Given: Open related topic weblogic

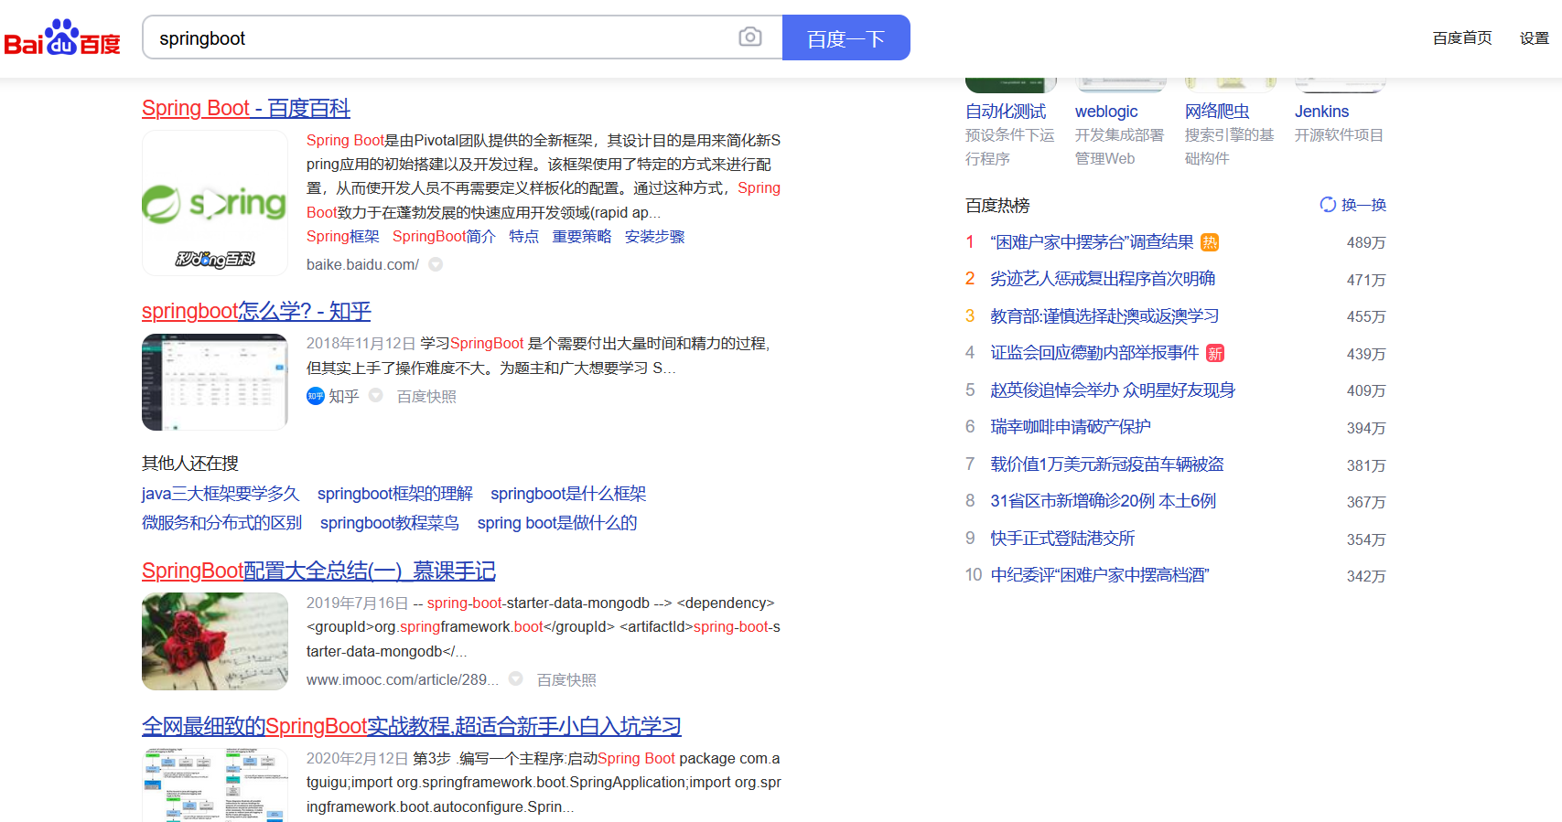Looking at the screenshot, I should (x=1106, y=112).
